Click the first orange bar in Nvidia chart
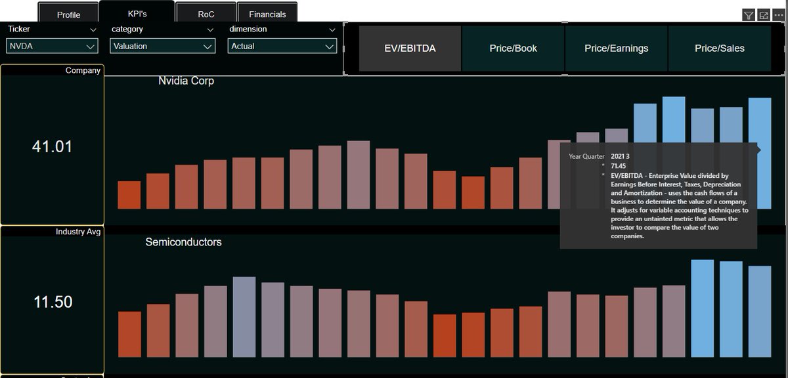This screenshot has width=788, height=378. click(129, 195)
